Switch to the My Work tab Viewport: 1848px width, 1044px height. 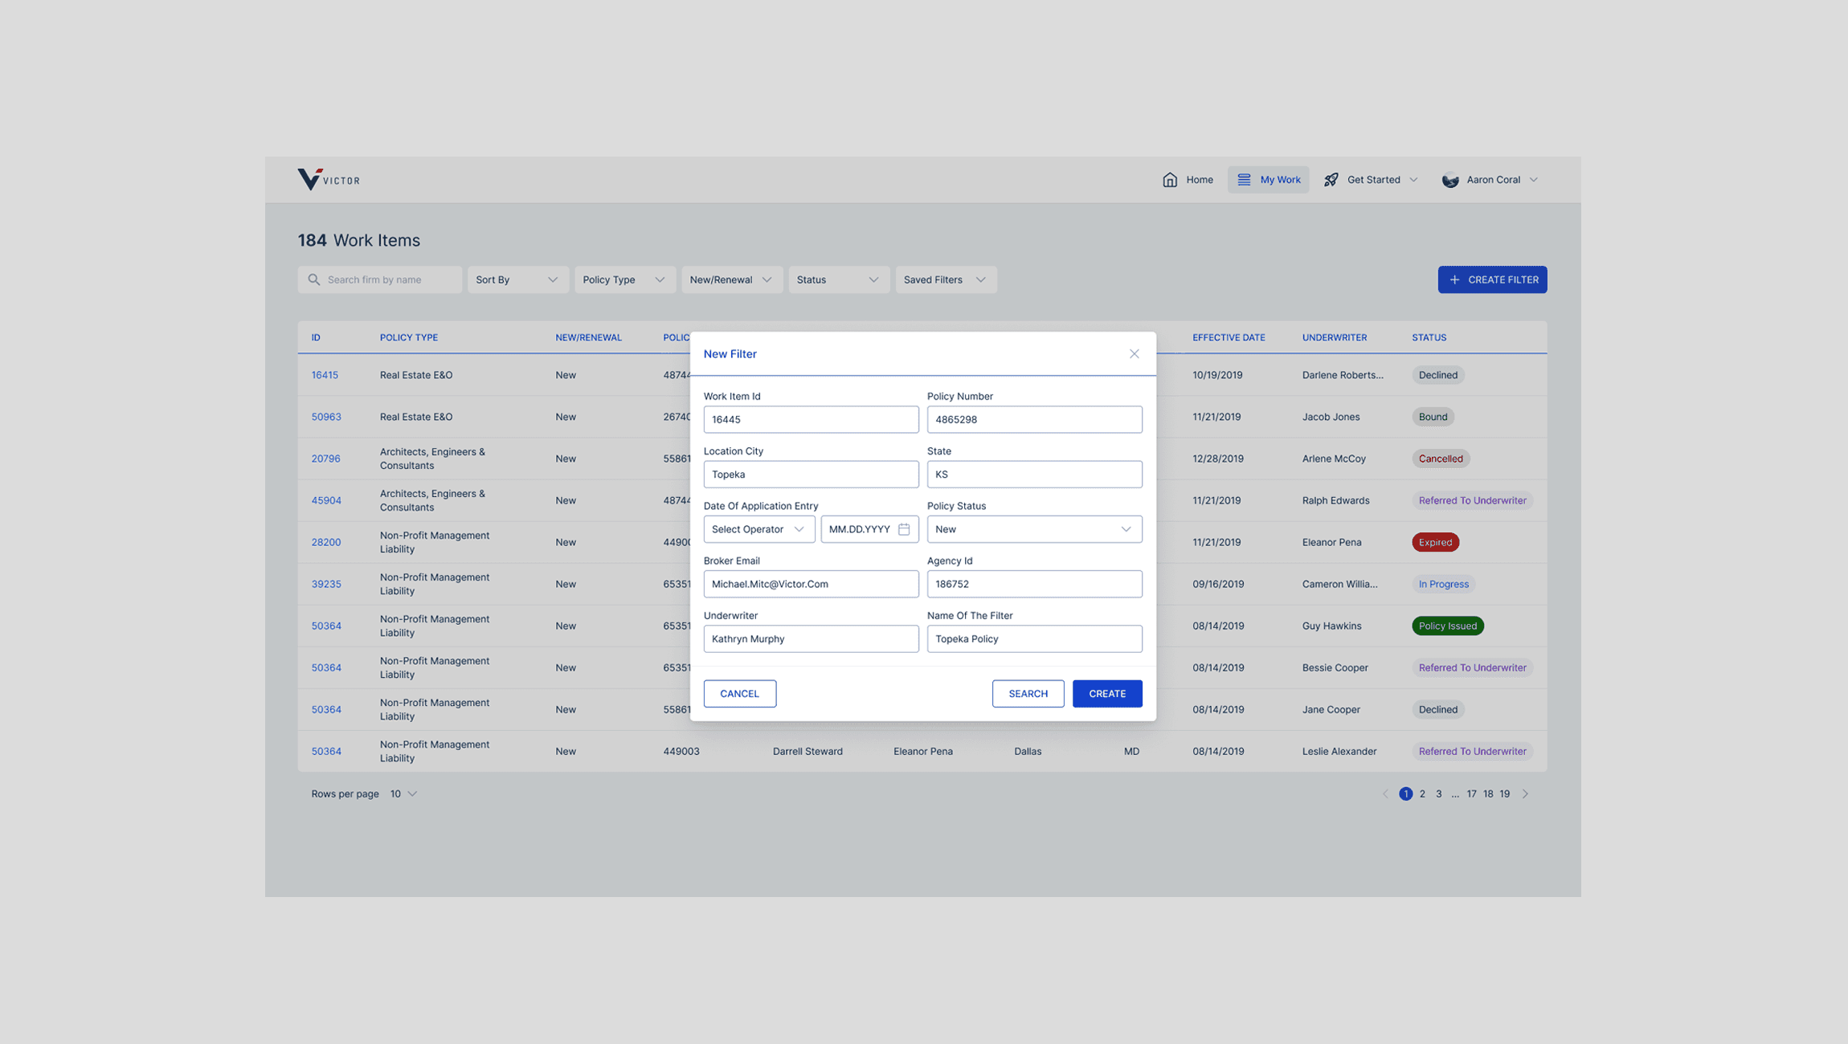point(1279,179)
